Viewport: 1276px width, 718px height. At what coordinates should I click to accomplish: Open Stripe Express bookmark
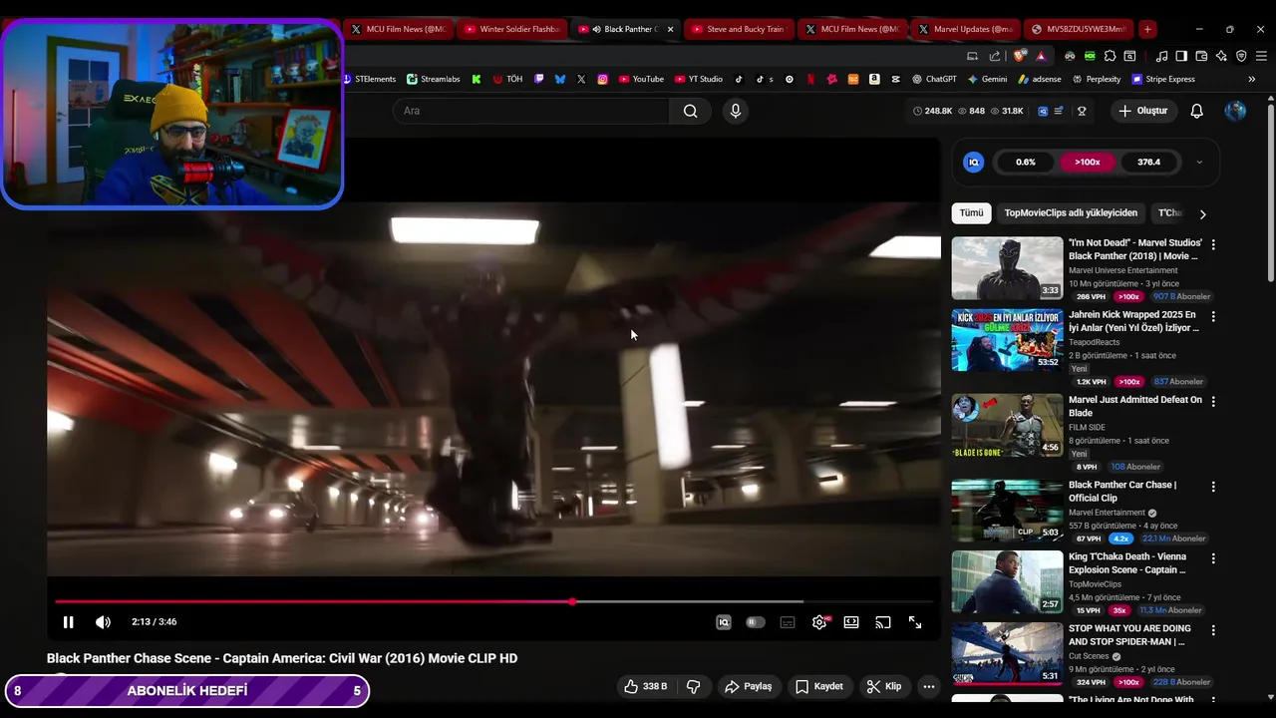point(1162,79)
